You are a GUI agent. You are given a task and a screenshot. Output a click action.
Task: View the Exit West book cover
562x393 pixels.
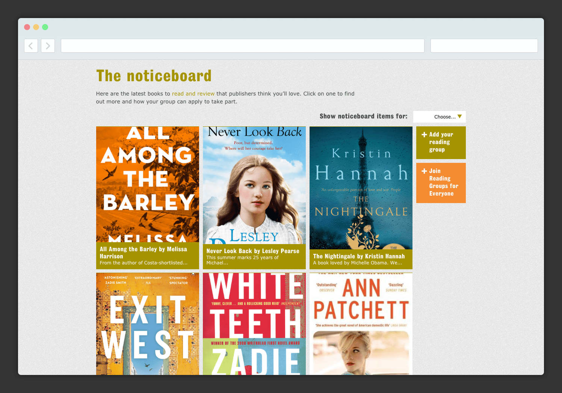148,324
